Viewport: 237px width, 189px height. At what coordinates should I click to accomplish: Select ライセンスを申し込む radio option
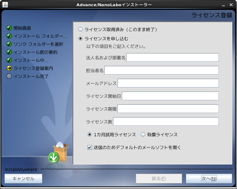coord(80,38)
